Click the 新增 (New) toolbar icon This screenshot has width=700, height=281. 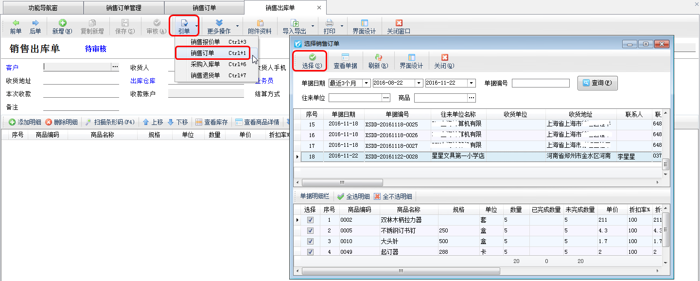62,23
